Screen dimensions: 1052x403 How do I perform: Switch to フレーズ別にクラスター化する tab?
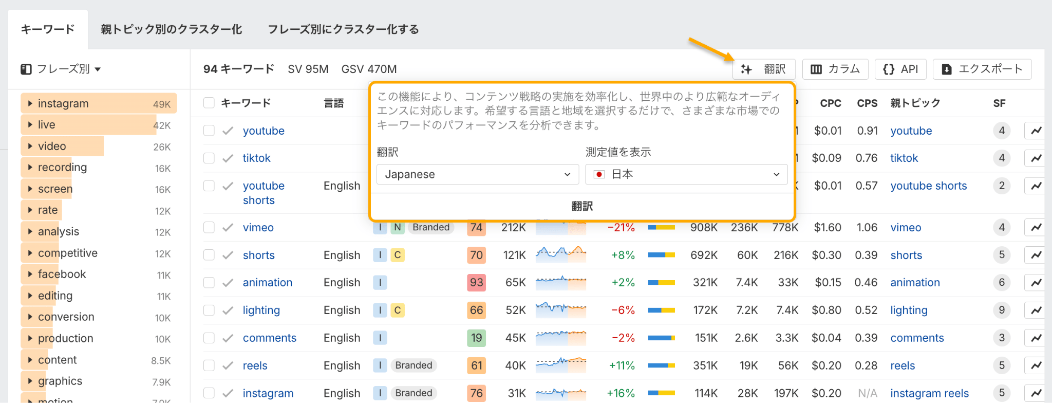pos(343,29)
